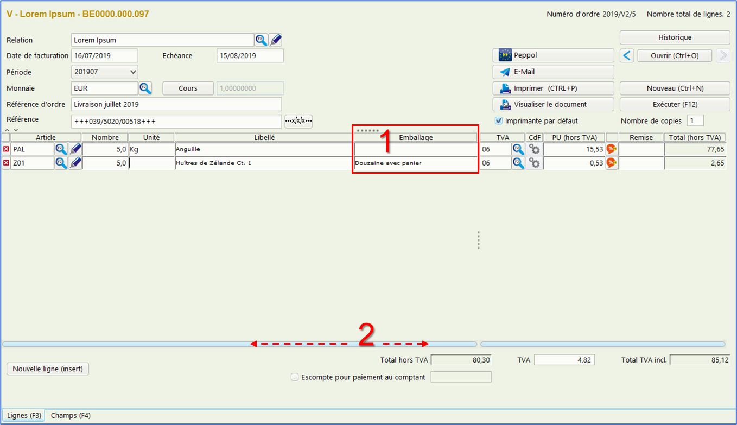Open the TVA lookup on the Anguille line

point(519,149)
